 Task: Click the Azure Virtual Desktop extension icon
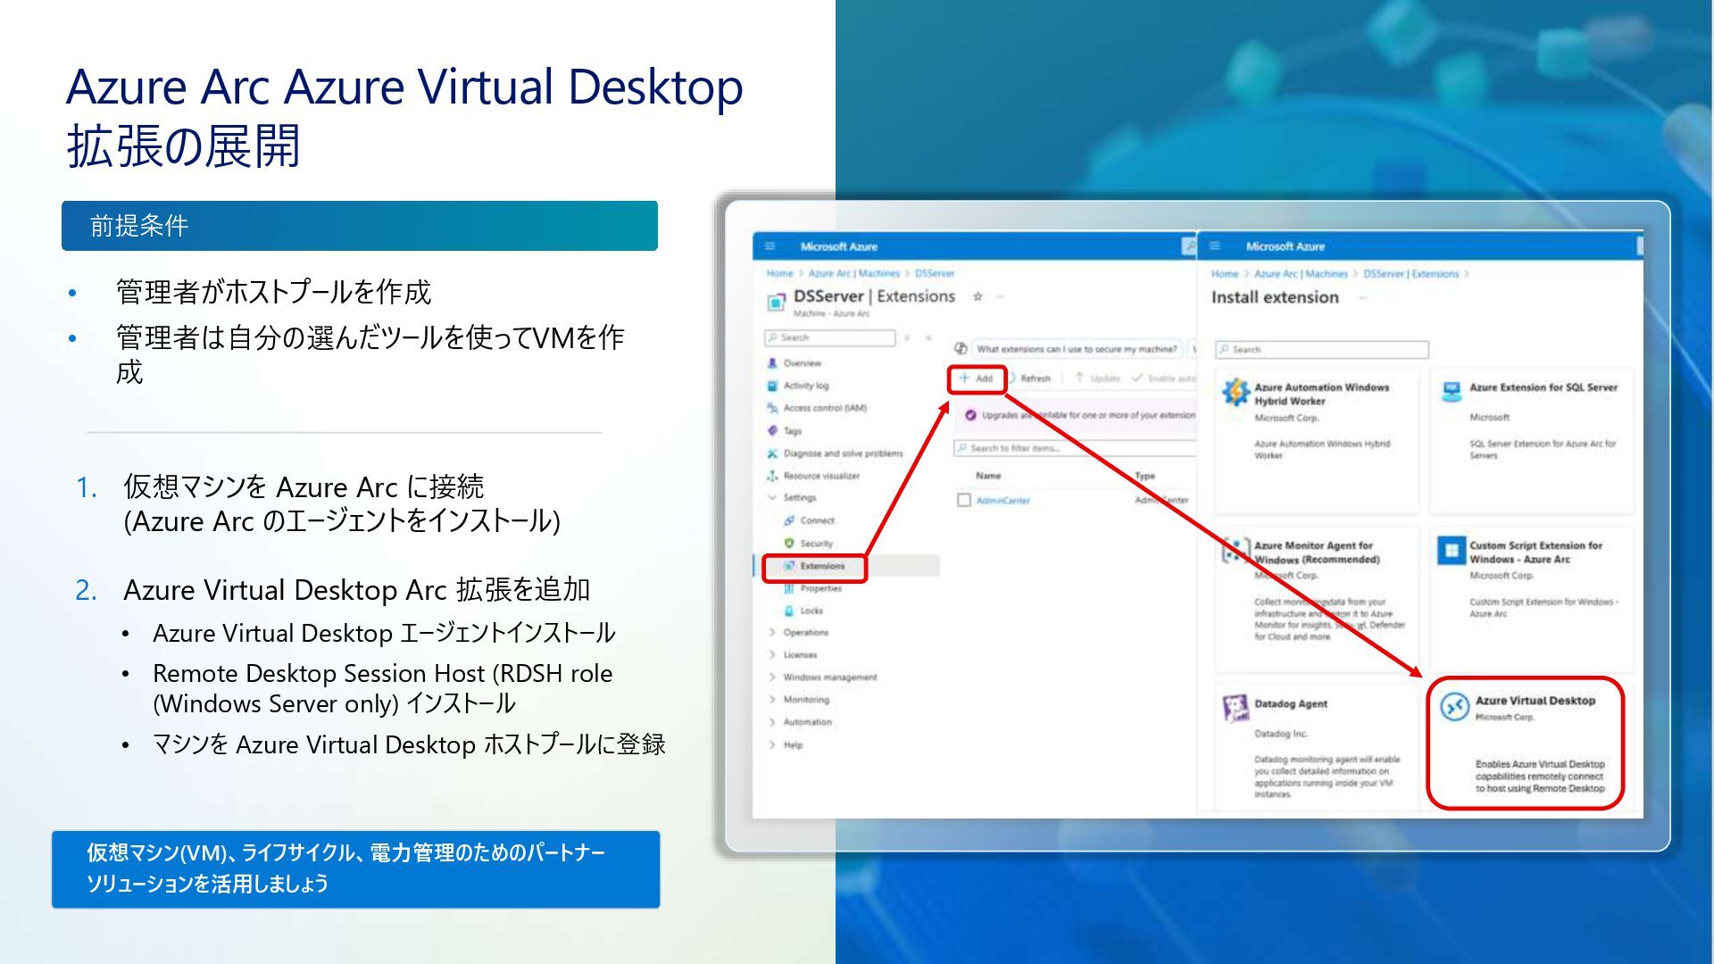pos(1454,707)
